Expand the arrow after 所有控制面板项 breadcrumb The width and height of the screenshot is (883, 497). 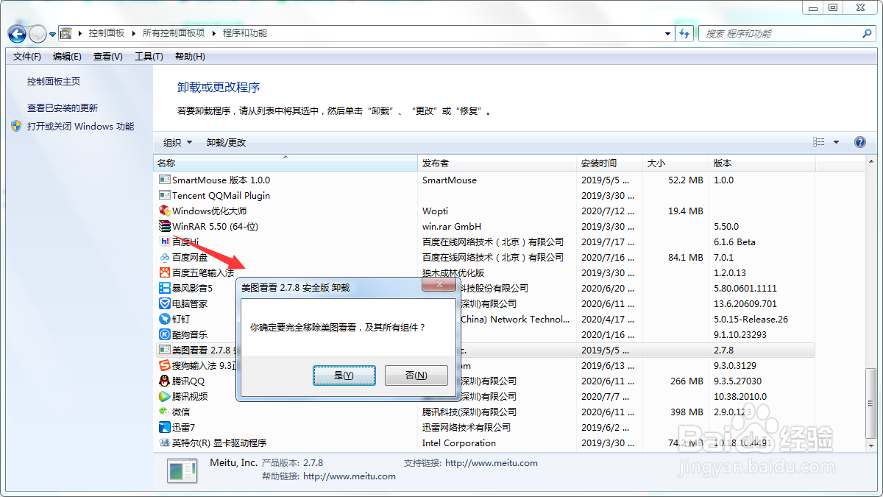tap(213, 33)
